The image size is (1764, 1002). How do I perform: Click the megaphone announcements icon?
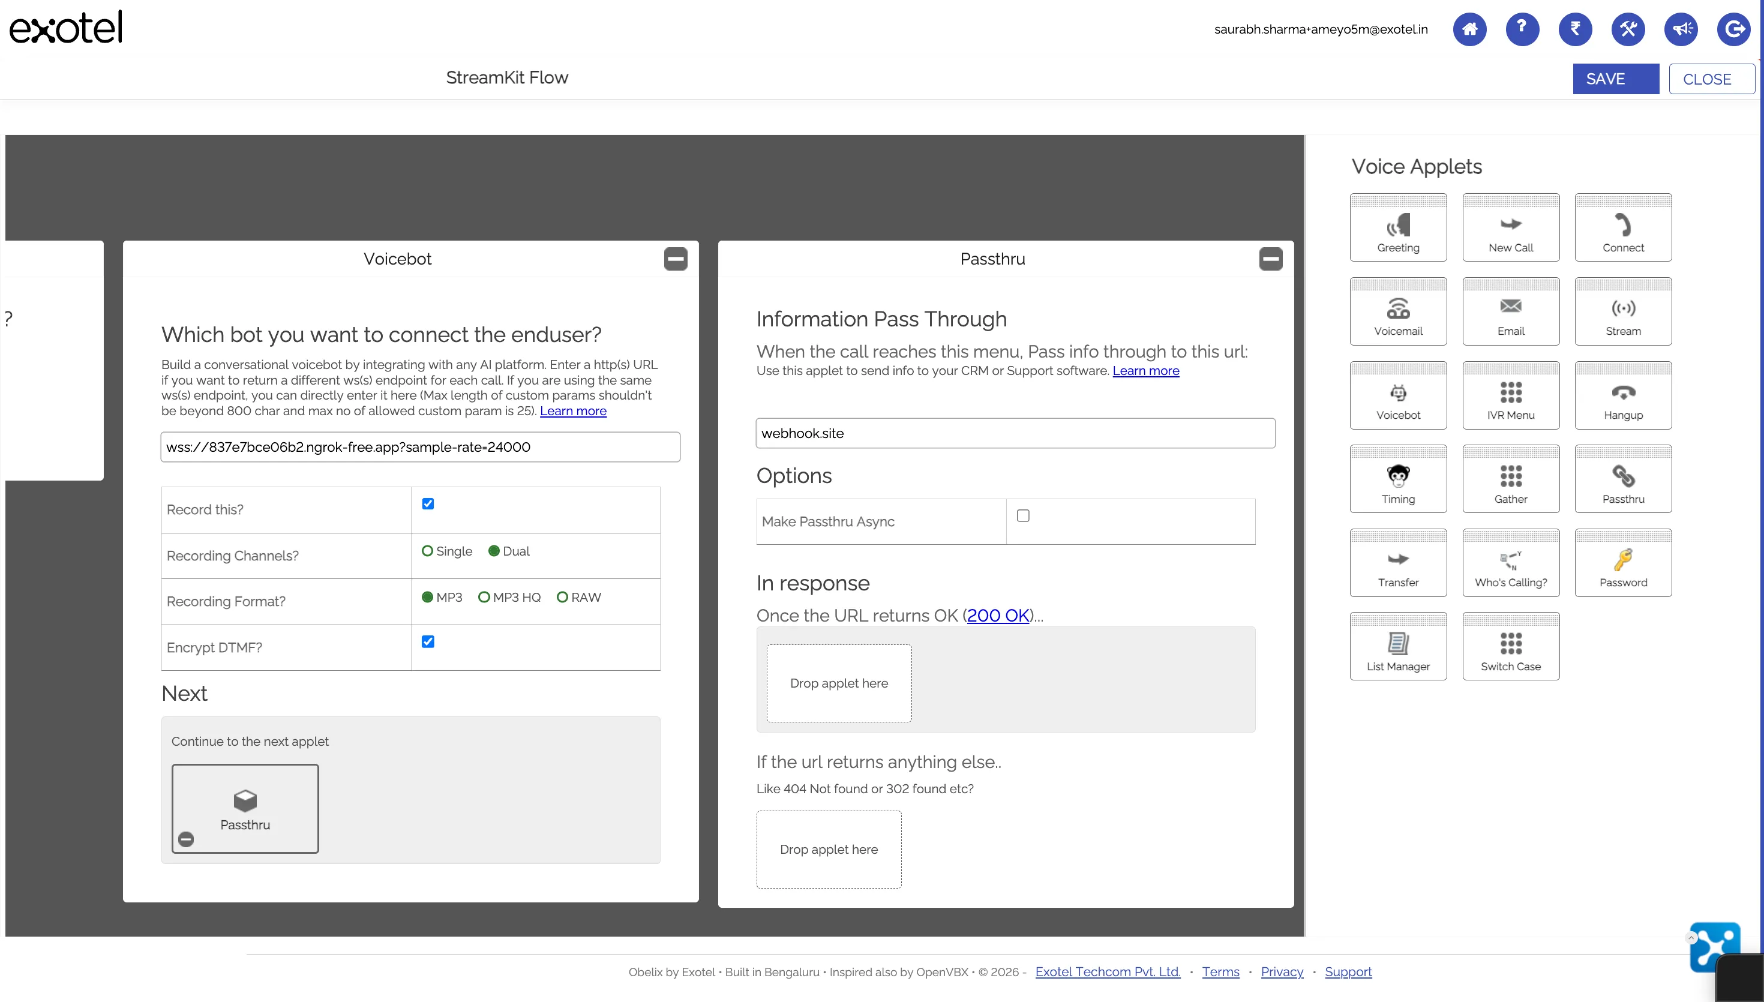point(1681,29)
